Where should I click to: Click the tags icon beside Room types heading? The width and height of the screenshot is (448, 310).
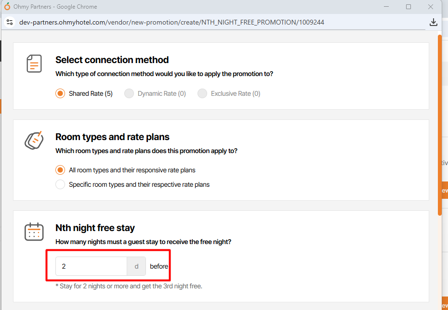[34, 140]
